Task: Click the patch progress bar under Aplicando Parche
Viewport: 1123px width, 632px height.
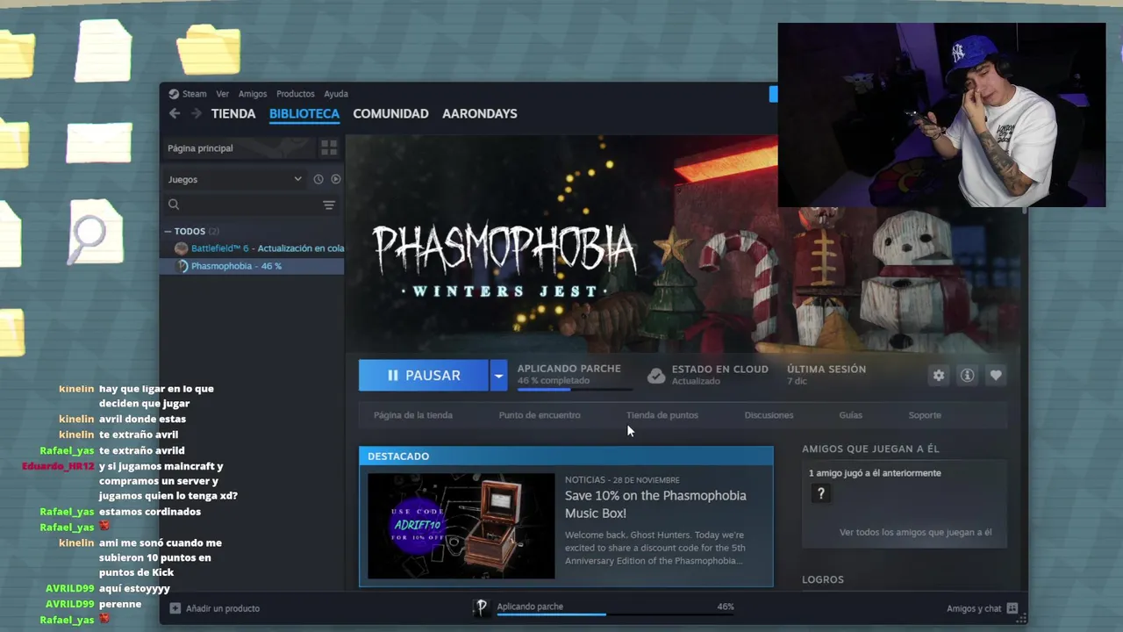Action: point(574,389)
